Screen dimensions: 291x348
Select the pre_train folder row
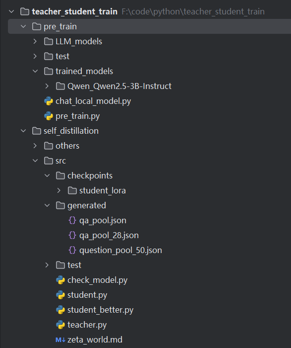[x=149, y=26]
